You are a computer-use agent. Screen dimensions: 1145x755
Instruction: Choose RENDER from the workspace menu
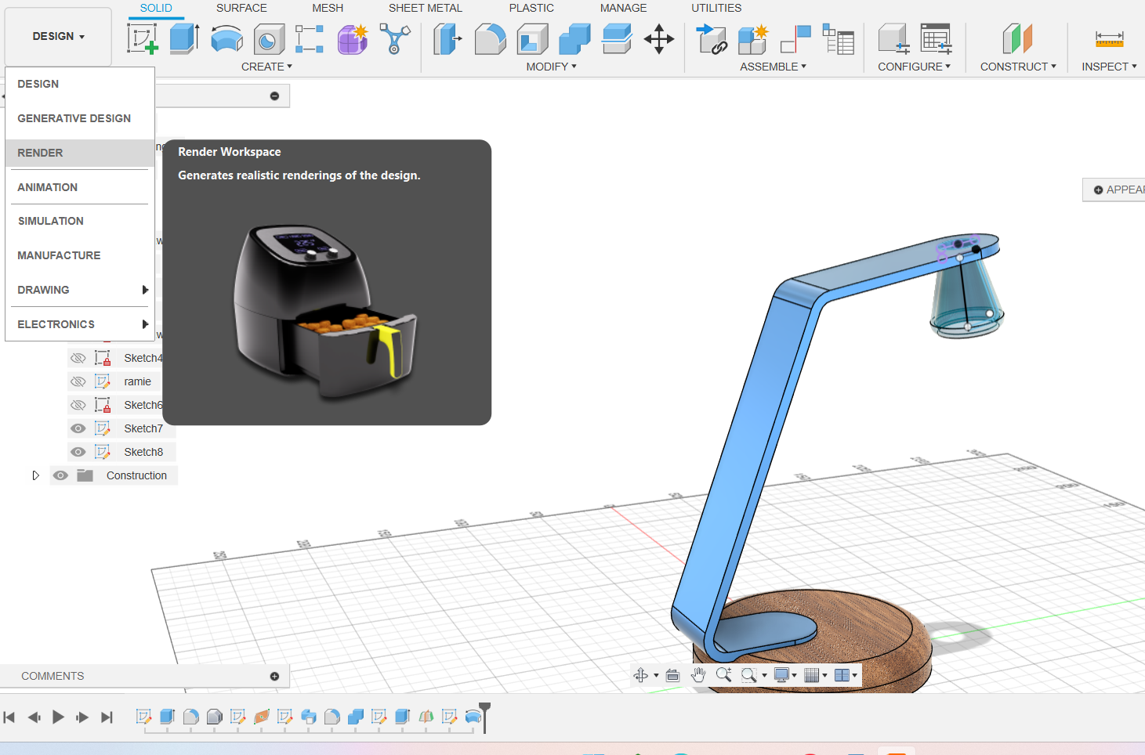click(x=41, y=153)
